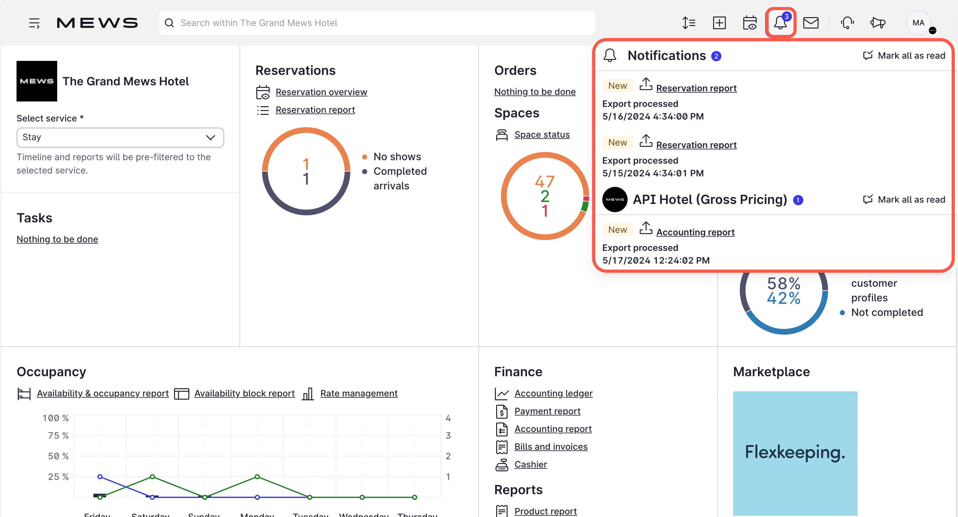Open the Reservation overview link
Screen dimensions: 958x517
click(x=321, y=92)
